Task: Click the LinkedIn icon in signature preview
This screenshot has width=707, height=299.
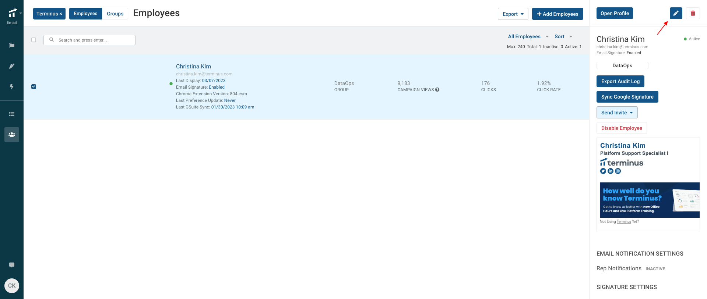Action: pos(611,171)
